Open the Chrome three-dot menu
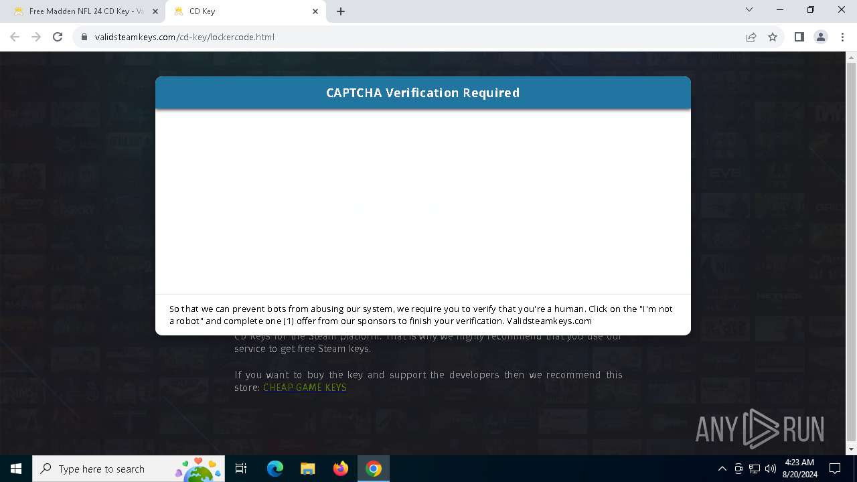The height and width of the screenshot is (482, 857). pyautogui.click(x=842, y=37)
